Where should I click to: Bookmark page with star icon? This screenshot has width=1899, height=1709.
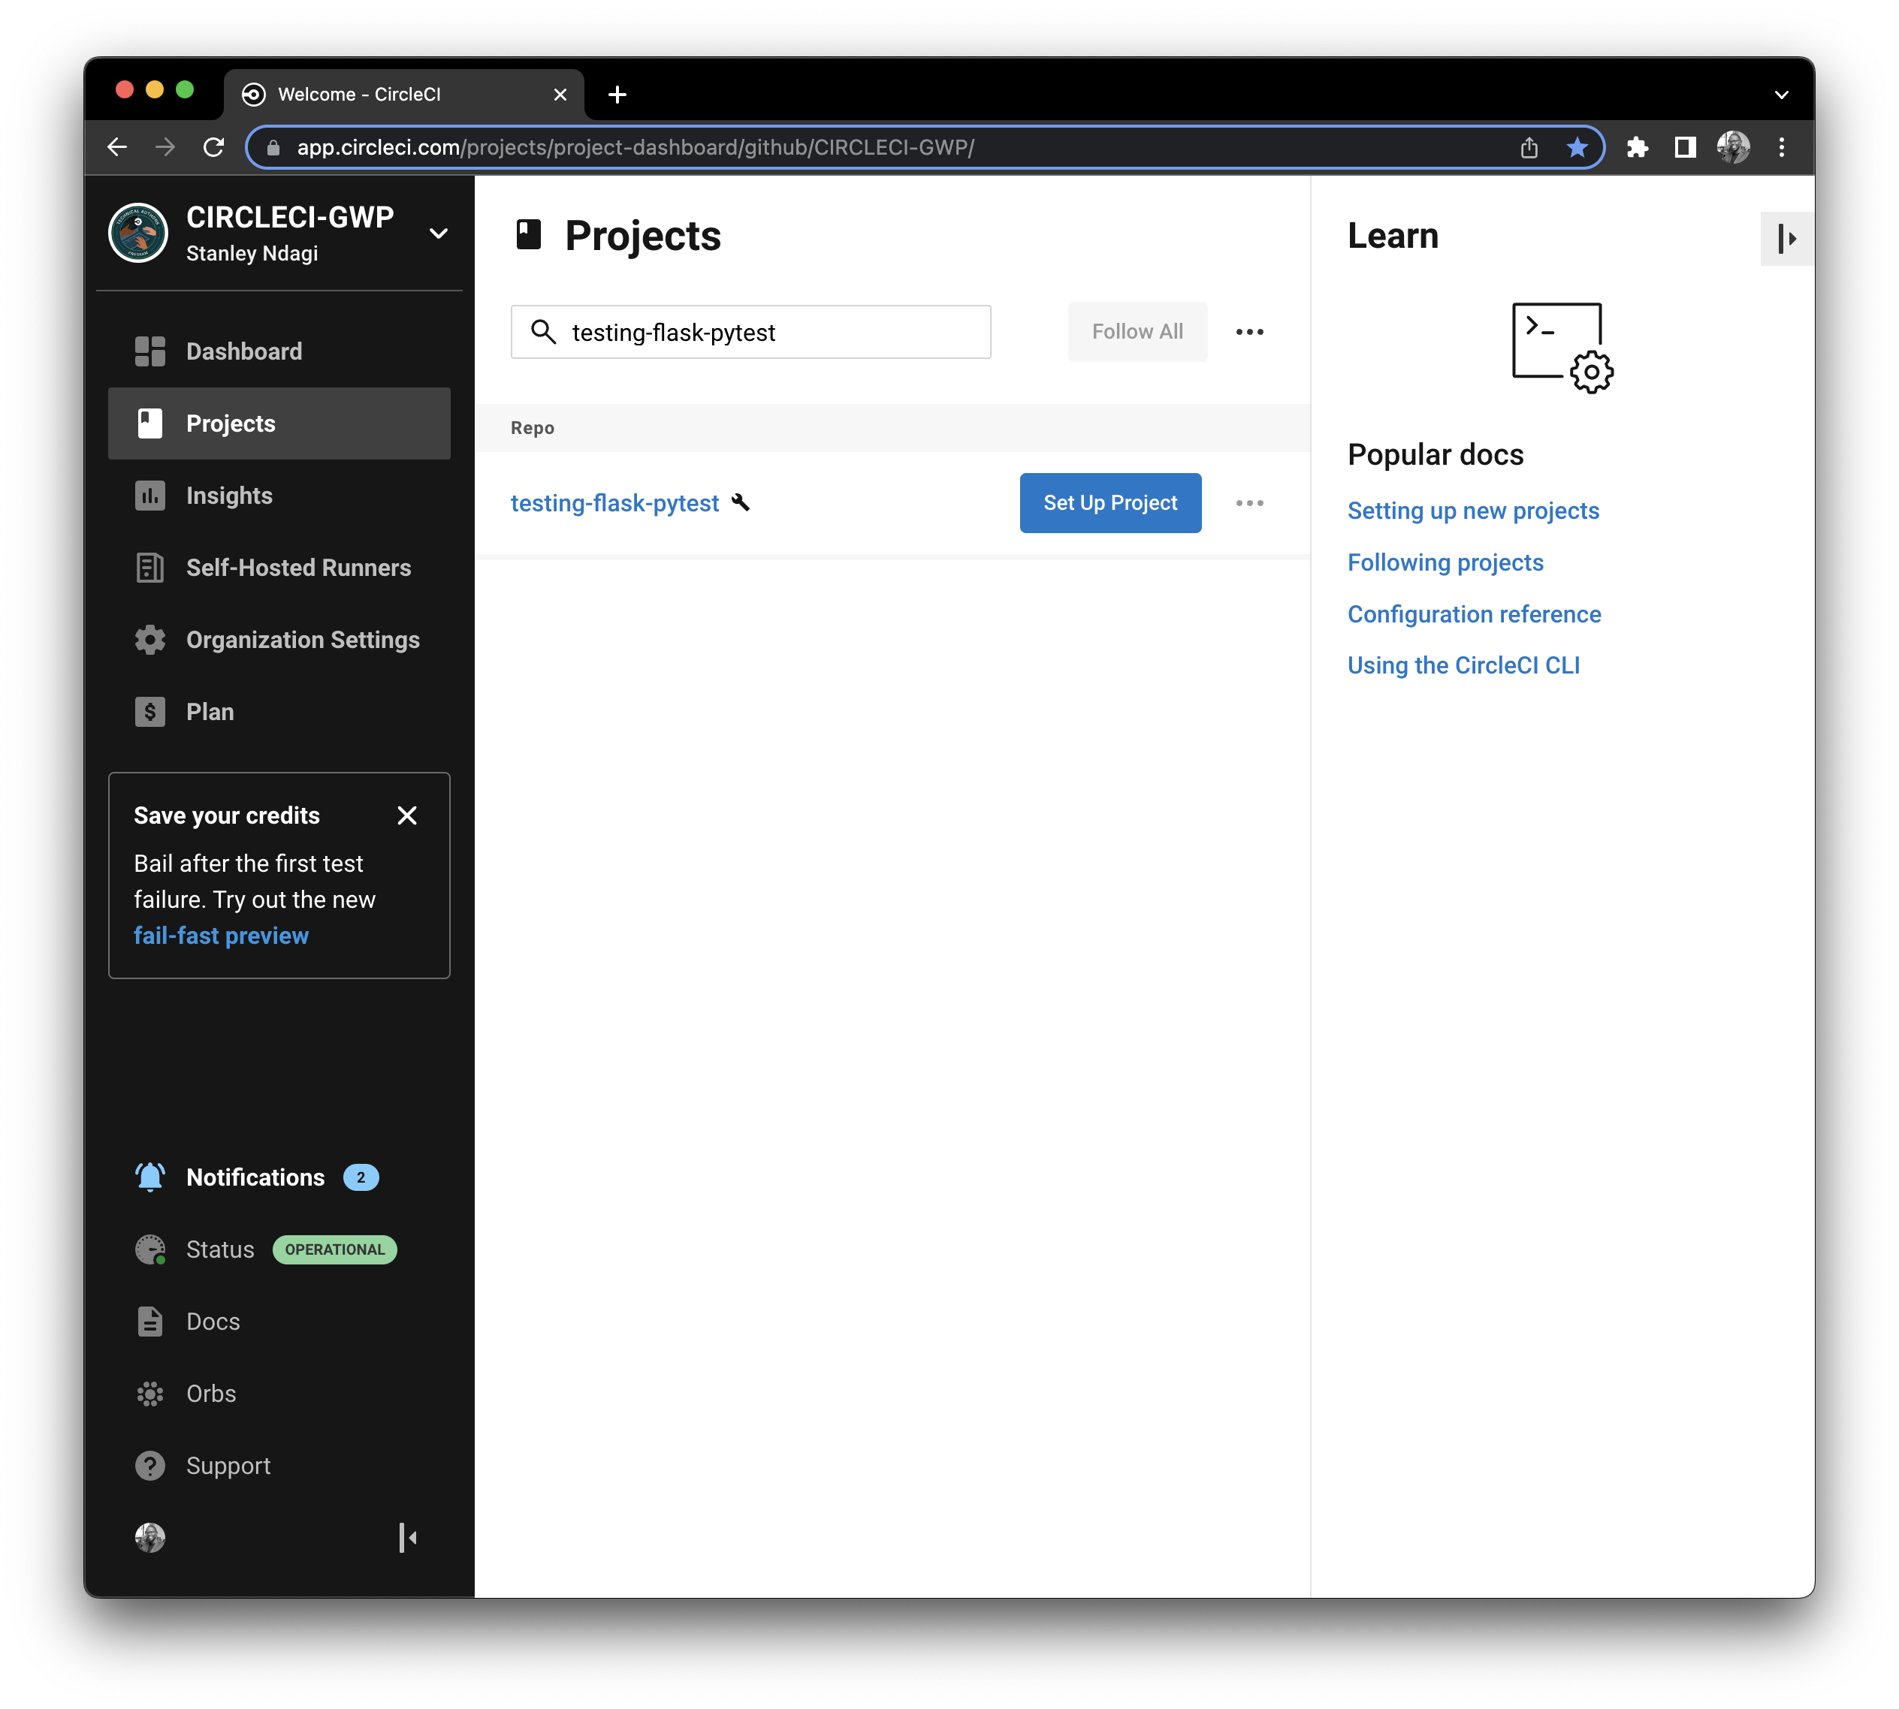pyautogui.click(x=1577, y=147)
